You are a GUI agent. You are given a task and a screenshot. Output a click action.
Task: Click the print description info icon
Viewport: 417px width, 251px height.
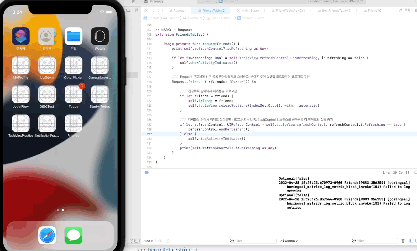[x=168, y=241]
